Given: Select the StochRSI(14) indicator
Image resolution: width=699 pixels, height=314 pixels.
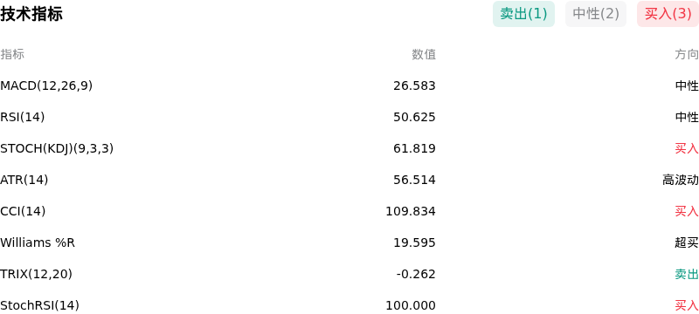Looking at the screenshot, I should (x=39, y=305).
